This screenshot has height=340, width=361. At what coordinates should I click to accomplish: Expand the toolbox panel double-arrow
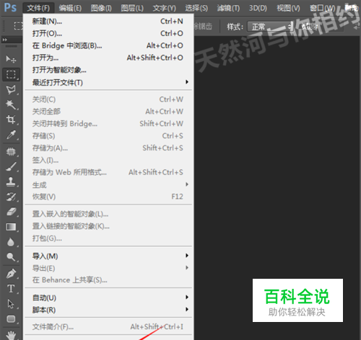5,40
